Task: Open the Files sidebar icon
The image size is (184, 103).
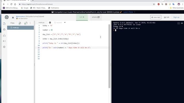Action: click(4, 23)
